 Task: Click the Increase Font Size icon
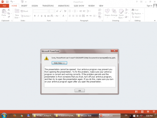pyautogui.click(x=57, y=11)
